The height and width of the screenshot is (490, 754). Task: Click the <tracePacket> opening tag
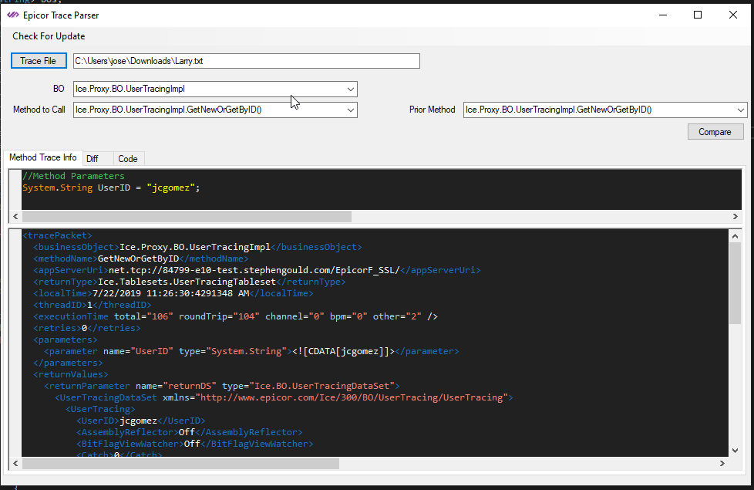click(x=57, y=235)
